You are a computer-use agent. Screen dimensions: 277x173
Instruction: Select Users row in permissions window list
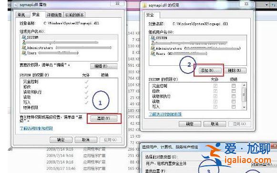[198, 53]
